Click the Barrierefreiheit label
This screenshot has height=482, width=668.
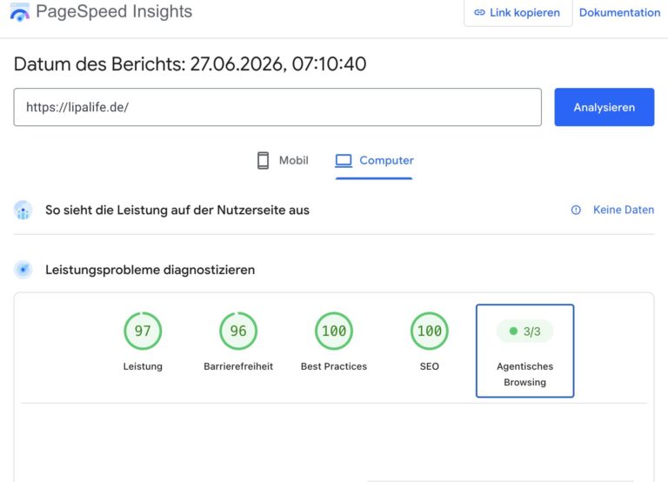tap(238, 366)
